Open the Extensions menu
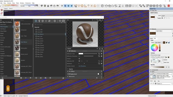The width and height of the screenshot is (173, 97). 28,3
